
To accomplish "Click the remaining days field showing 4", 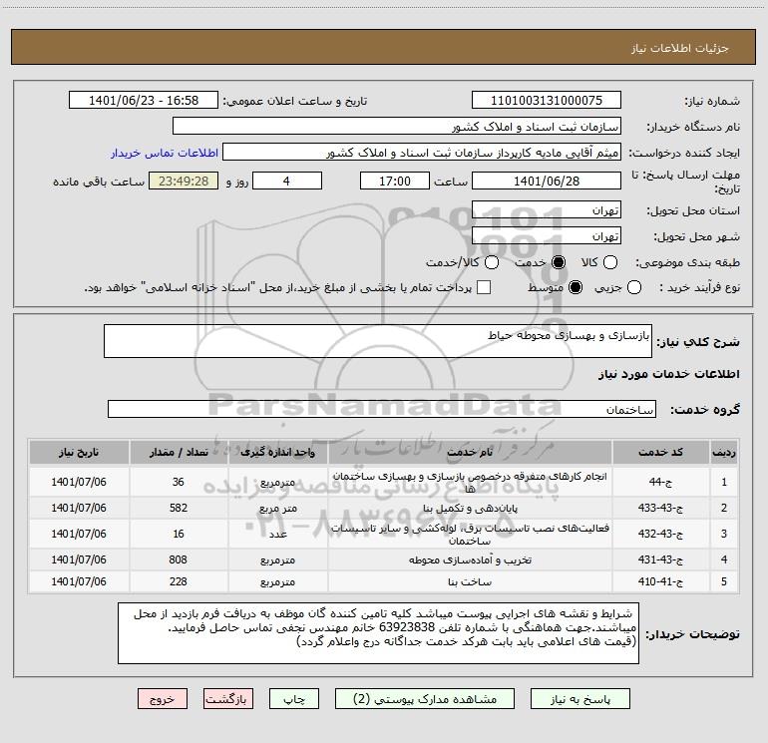I will (287, 181).
